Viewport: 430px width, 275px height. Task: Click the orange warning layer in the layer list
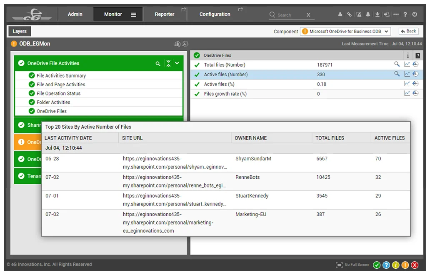point(27,142)
